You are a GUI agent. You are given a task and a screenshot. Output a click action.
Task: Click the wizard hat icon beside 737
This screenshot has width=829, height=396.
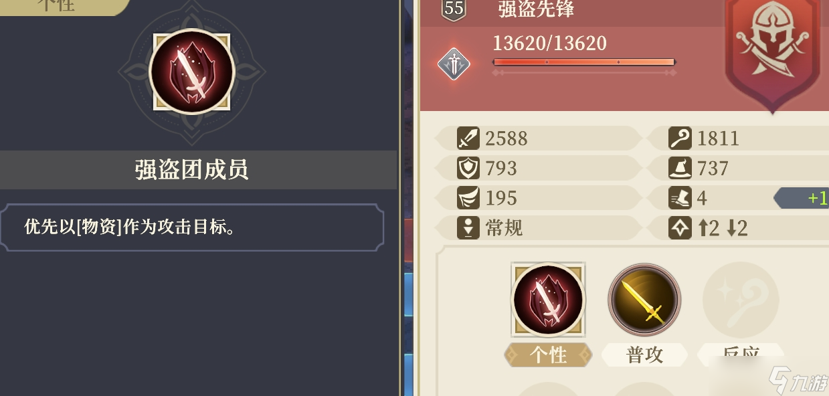[x=680, y=168]
